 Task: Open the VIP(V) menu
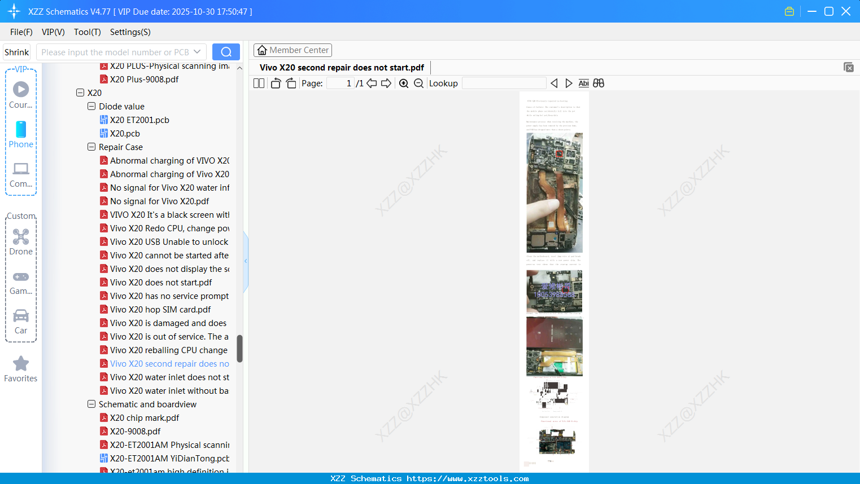tap(53, 32)
